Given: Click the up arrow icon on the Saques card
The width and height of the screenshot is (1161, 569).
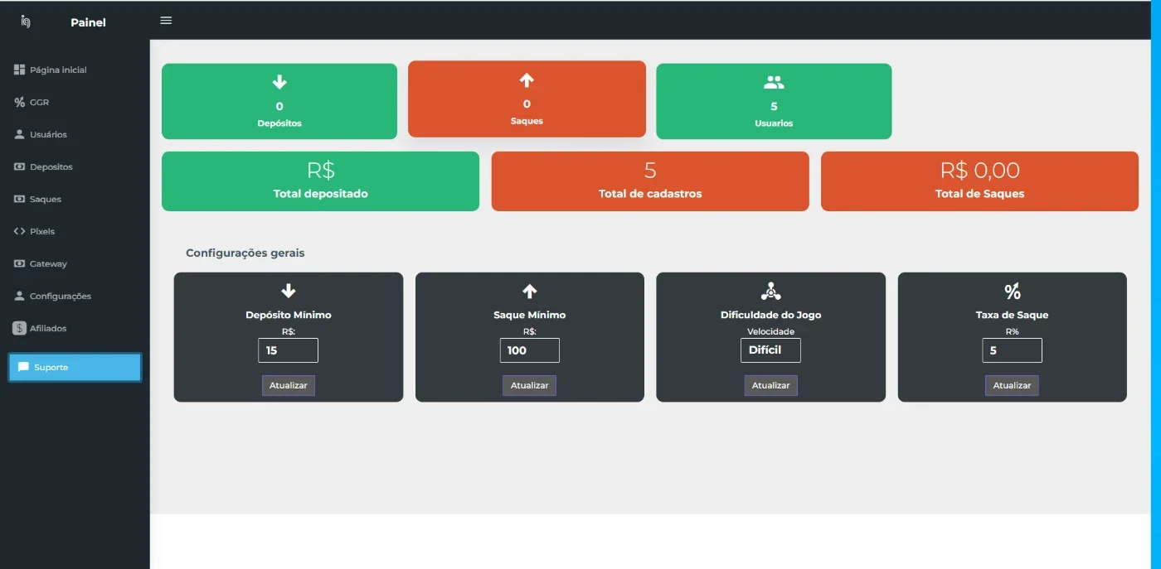Looking at the screenshot, I should coord(527,80).
